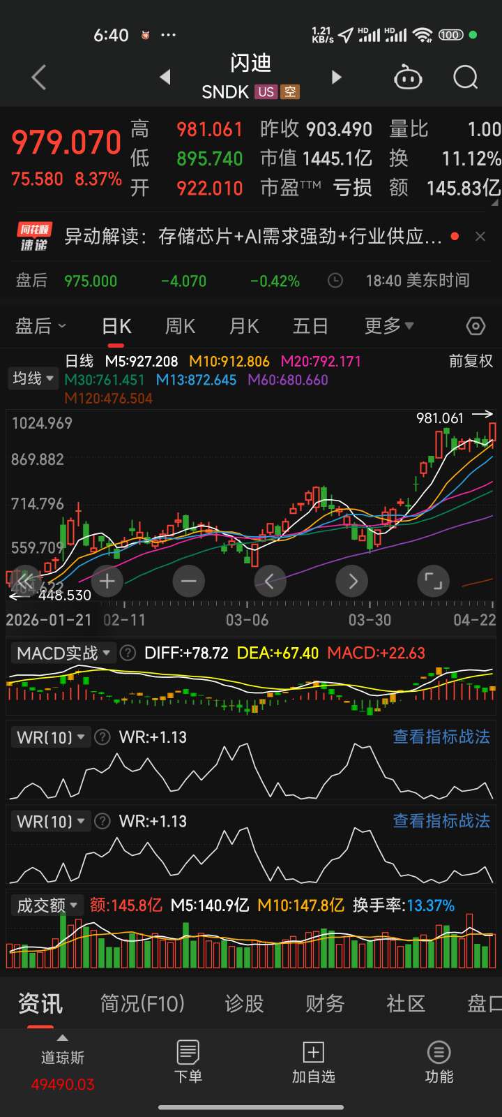Select the 日K tab

click(x=116, y=326)
